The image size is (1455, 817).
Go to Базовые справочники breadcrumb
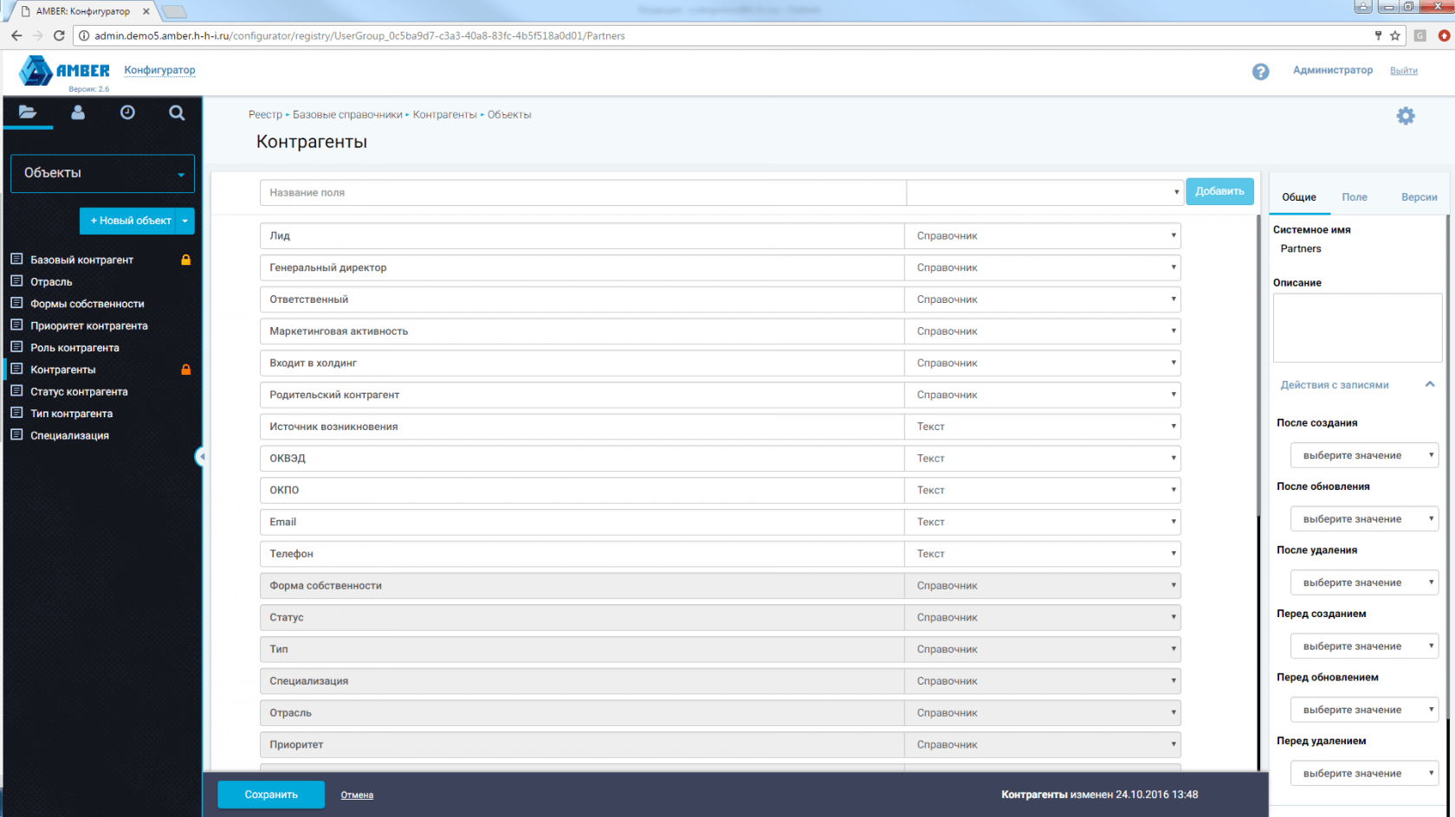pyautogui.click(x=347, y=114)
